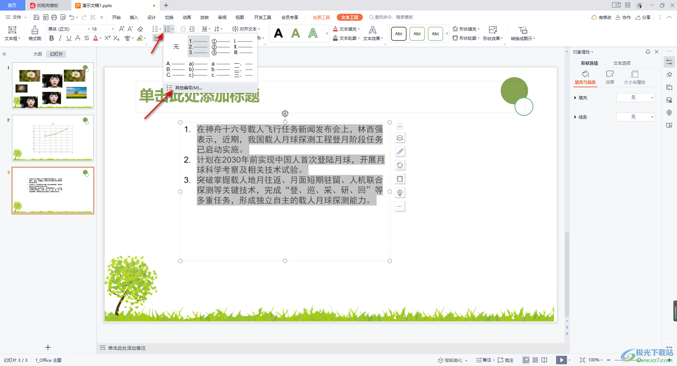Click the 分享 share button
Viewport: 677px width, 366px height.
tap(643, 17)
